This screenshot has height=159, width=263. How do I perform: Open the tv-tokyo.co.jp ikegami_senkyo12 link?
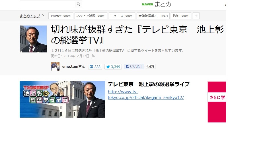pyautogui.click(x=146, y=95)
